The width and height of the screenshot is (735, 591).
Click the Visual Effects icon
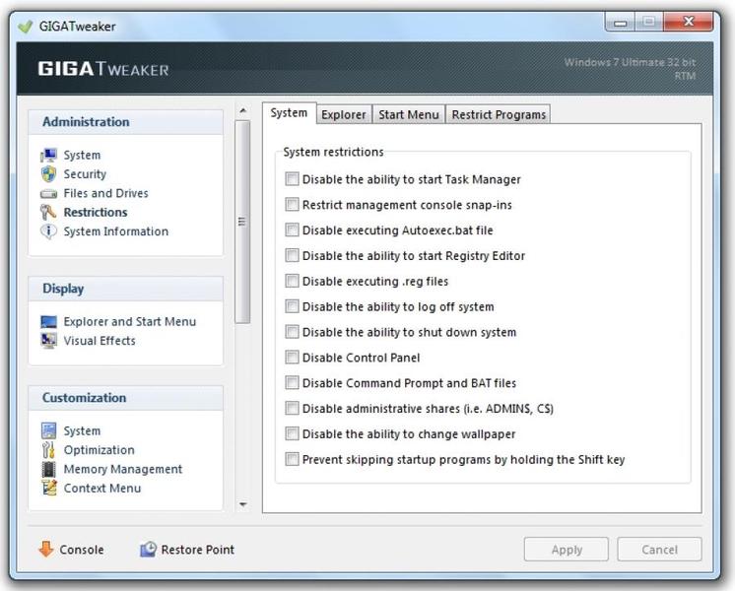48,341
